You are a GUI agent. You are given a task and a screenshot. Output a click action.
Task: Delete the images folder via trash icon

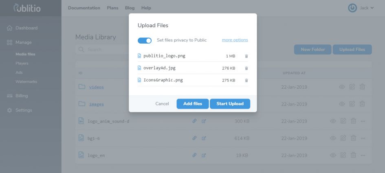[362, 104]
